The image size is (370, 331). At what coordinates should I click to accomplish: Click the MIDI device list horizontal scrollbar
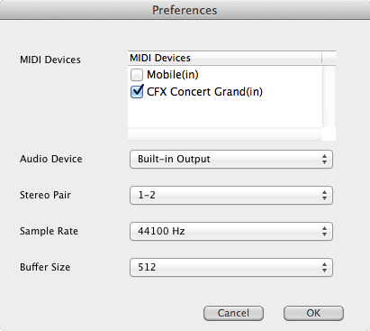(x=225, y=133)
